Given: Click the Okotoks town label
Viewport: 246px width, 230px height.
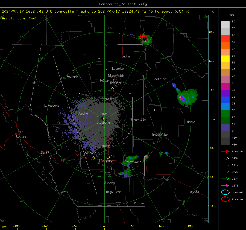Looking at the screenshot, I should (x=109, y=182).
